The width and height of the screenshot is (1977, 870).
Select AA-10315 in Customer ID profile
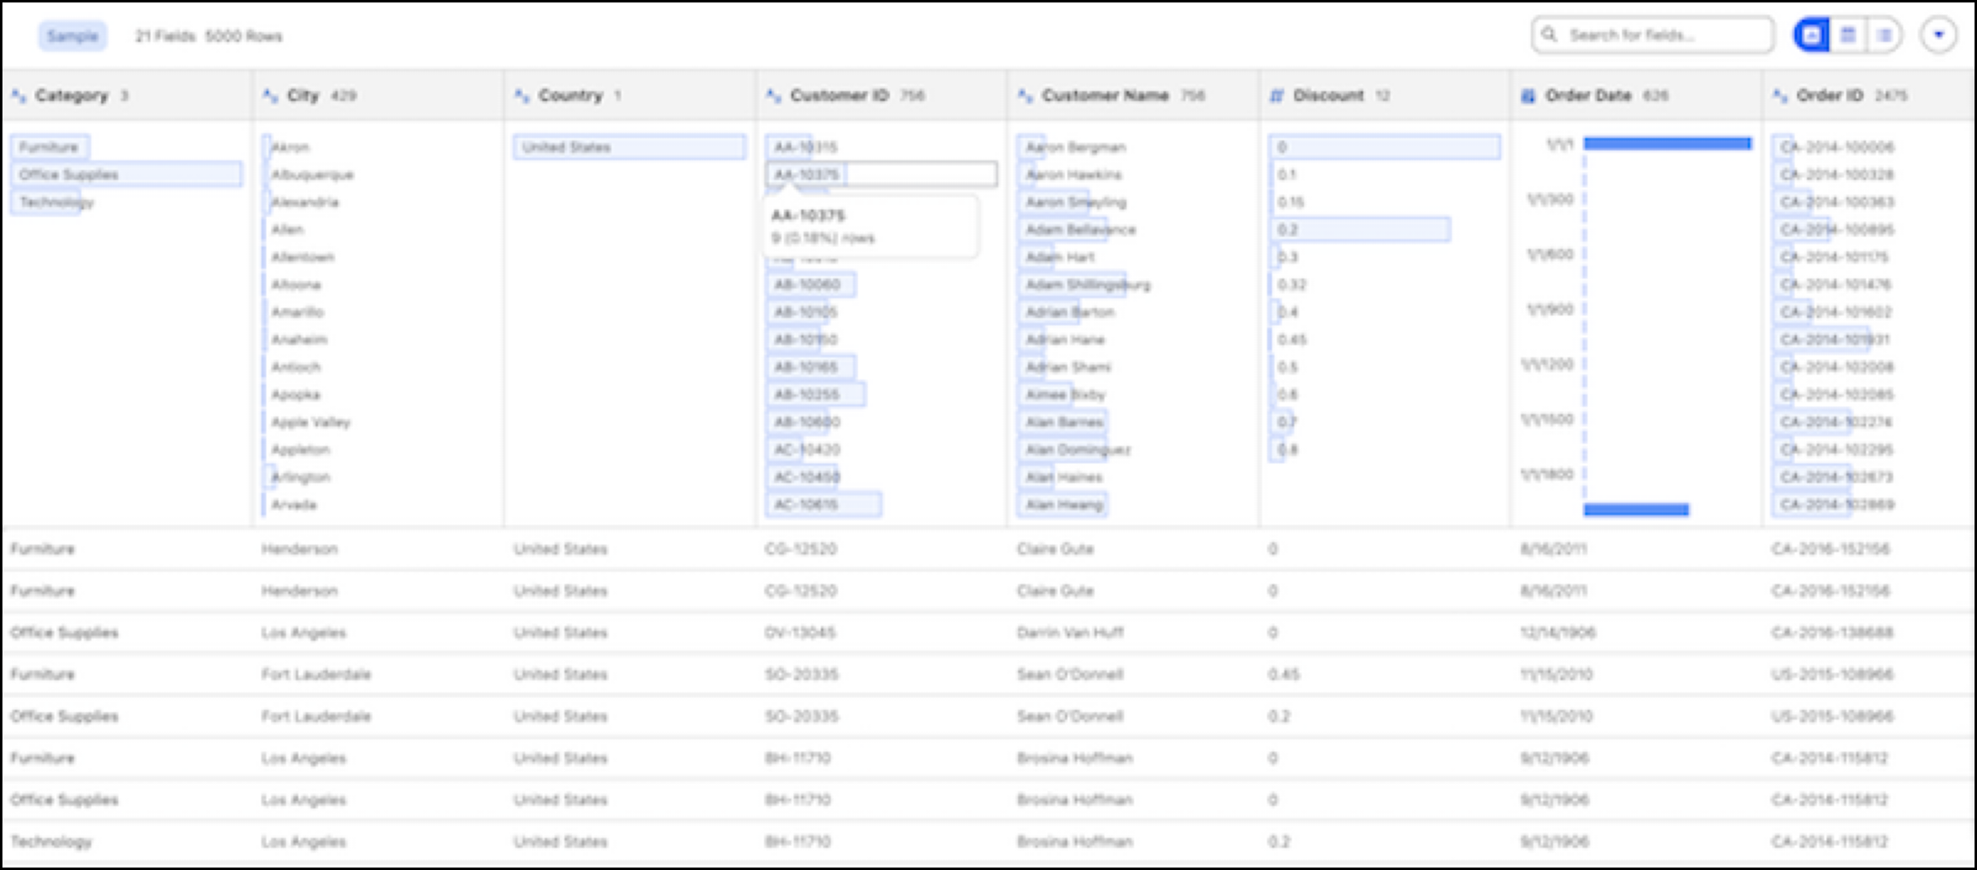[805, 147]
